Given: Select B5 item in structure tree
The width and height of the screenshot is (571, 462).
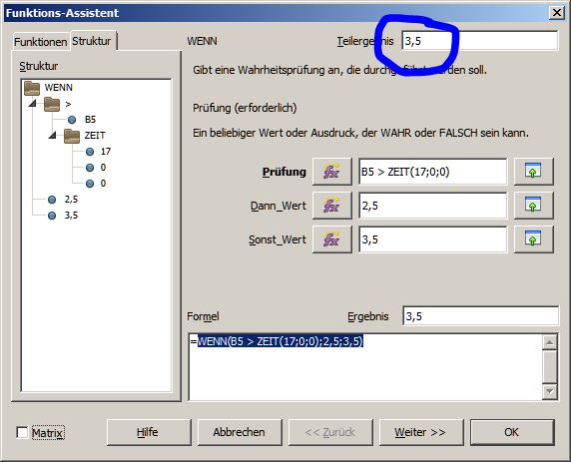Looking at the screenshot, I should (x=90, y=120).
